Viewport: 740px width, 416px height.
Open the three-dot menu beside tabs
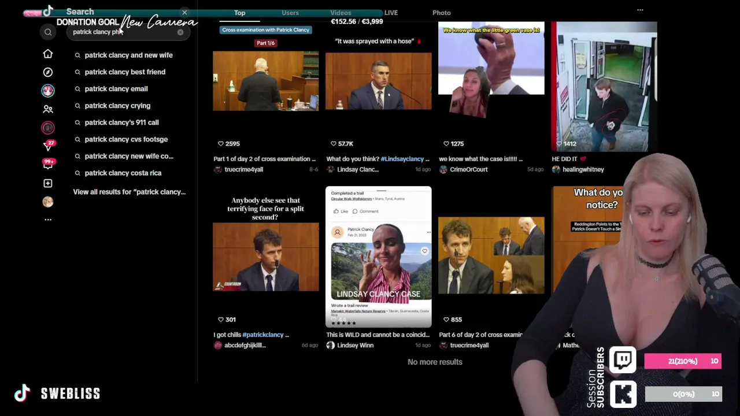click(x=640, y=10)
